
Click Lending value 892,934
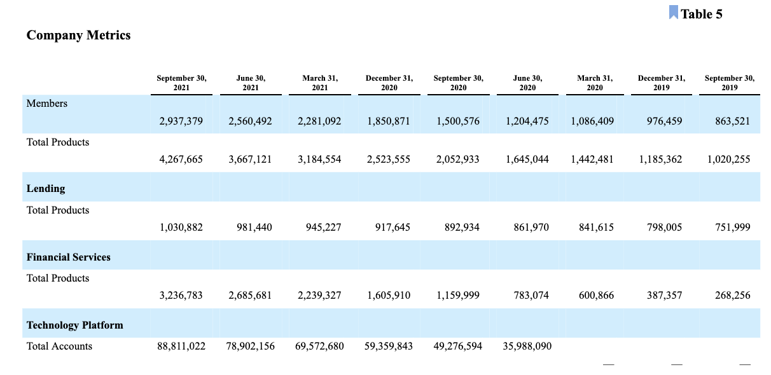click(462, 227)
